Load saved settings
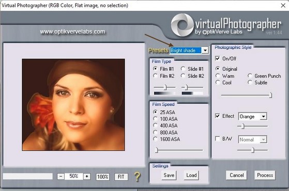 (x=191, y=175)
